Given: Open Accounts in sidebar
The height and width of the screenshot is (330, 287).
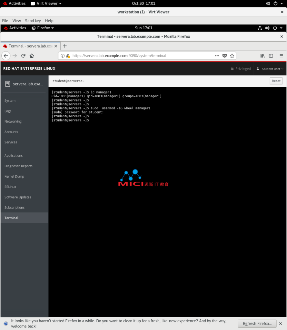Looking at the screenshot, I should [x=25, y=132].
